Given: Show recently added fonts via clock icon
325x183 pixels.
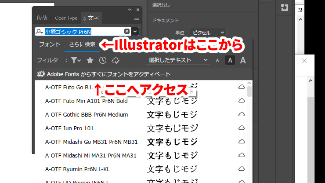Looking at the screenshot, I should tap(103, 60).
